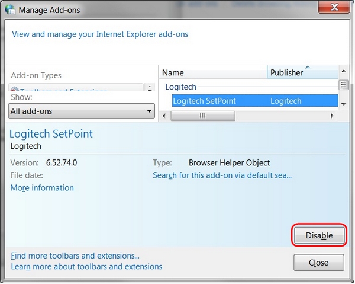Sort by the Name column header
Viewport: 355px width, 284px height.
tap(213, 72)
